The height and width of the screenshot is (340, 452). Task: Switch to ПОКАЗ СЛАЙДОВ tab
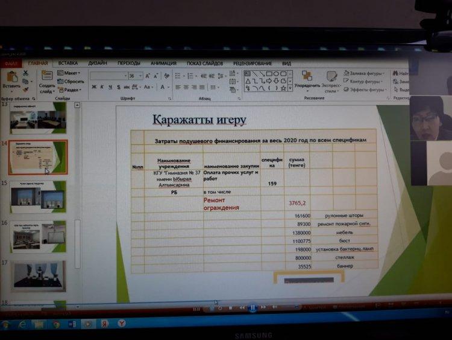(205, 63)
